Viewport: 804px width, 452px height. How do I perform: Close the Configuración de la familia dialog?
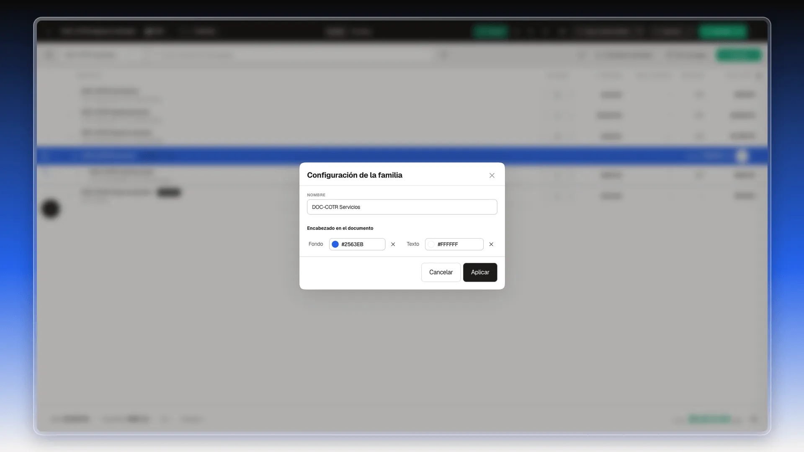click(x=492, y=175)
